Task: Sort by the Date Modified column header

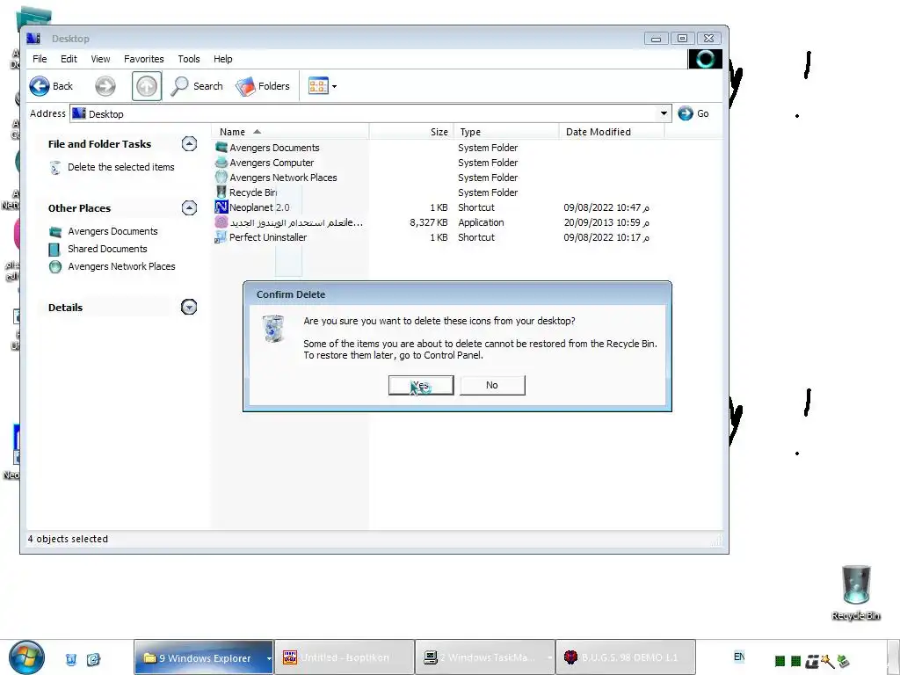Action: [x=612, y=132]
